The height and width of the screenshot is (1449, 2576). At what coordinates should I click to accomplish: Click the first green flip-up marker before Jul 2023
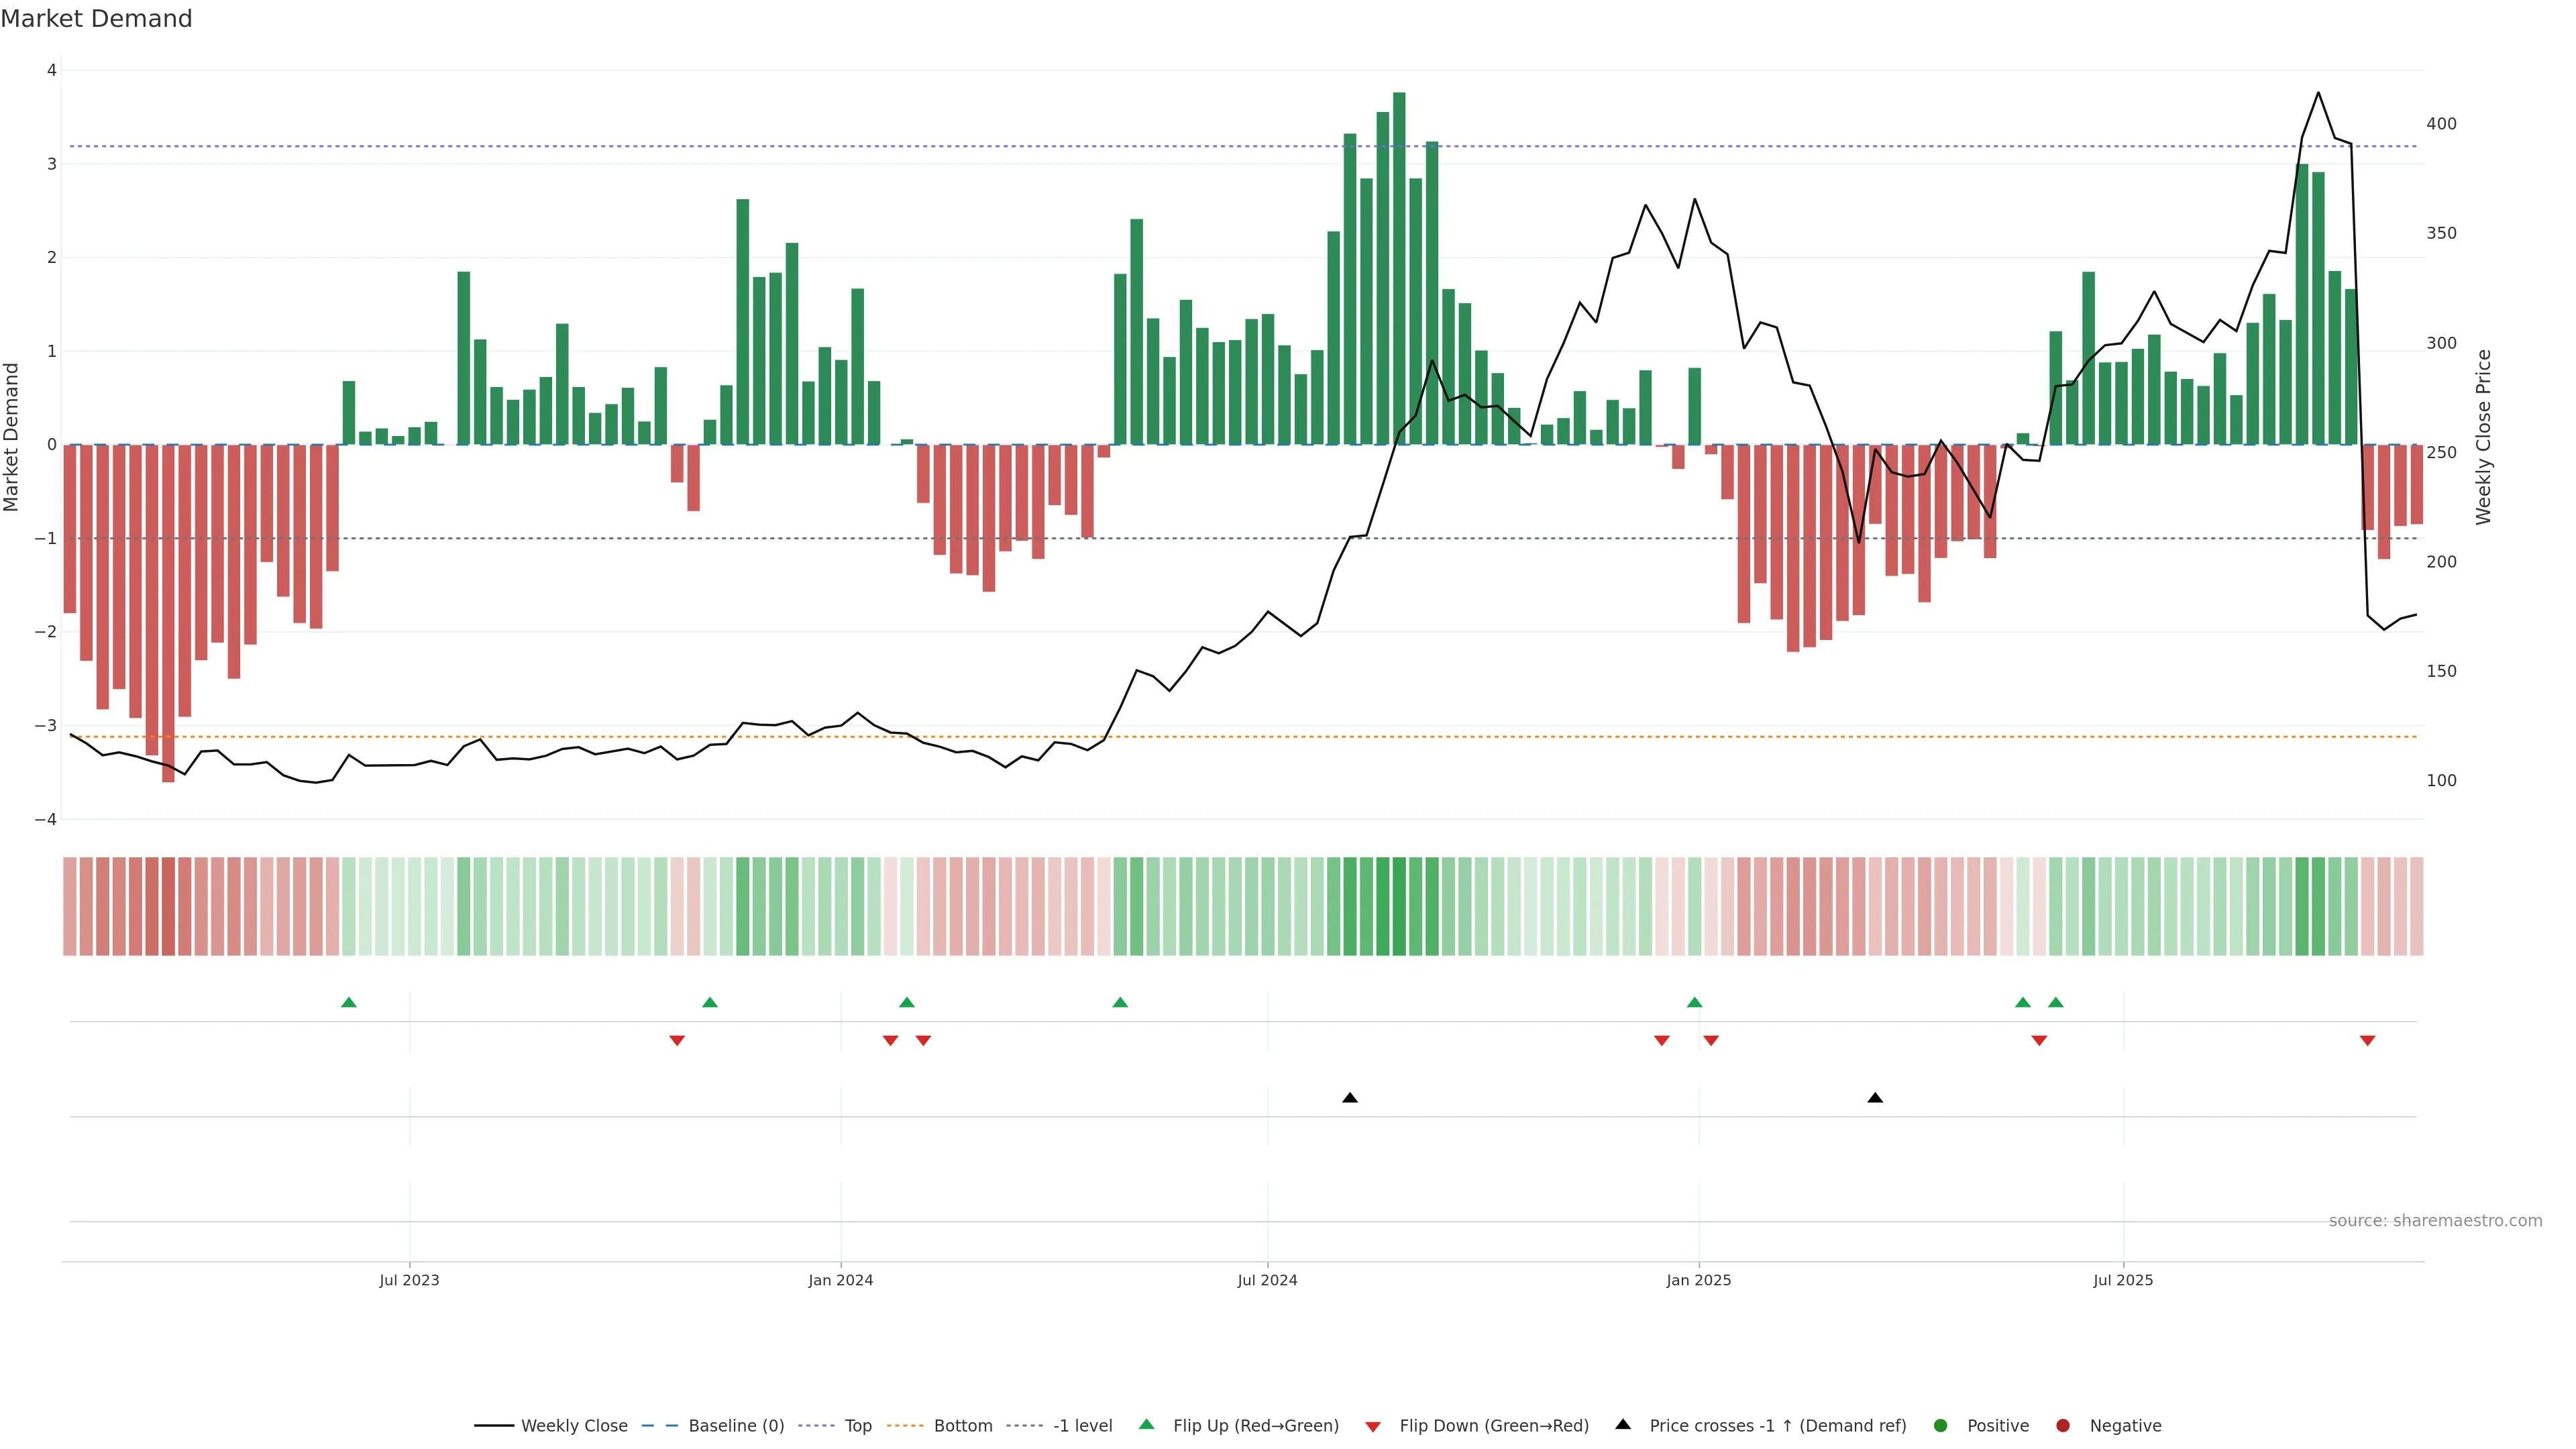point(349,1002)
